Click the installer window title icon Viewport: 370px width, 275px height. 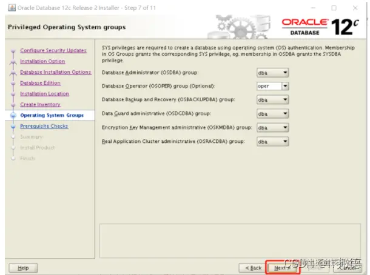coord(12,8)
